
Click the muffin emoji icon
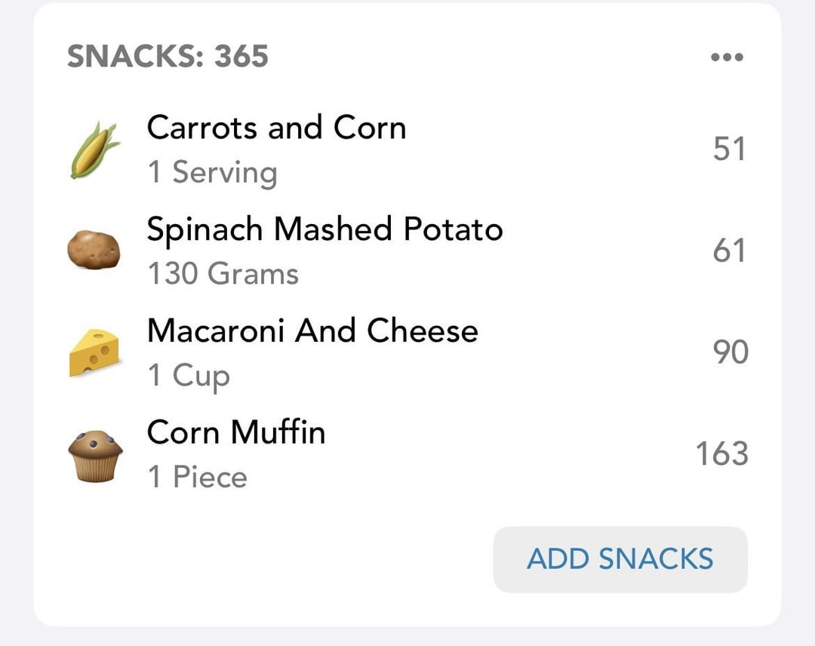pos(94,454)
